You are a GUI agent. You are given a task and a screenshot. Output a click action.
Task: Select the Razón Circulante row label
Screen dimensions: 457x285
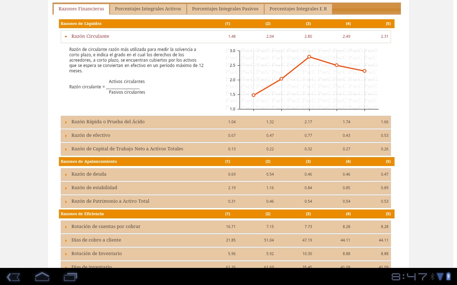pyautogui.click(x=90, y=36)
